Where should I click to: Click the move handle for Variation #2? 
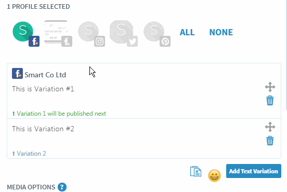coord(270,127)
